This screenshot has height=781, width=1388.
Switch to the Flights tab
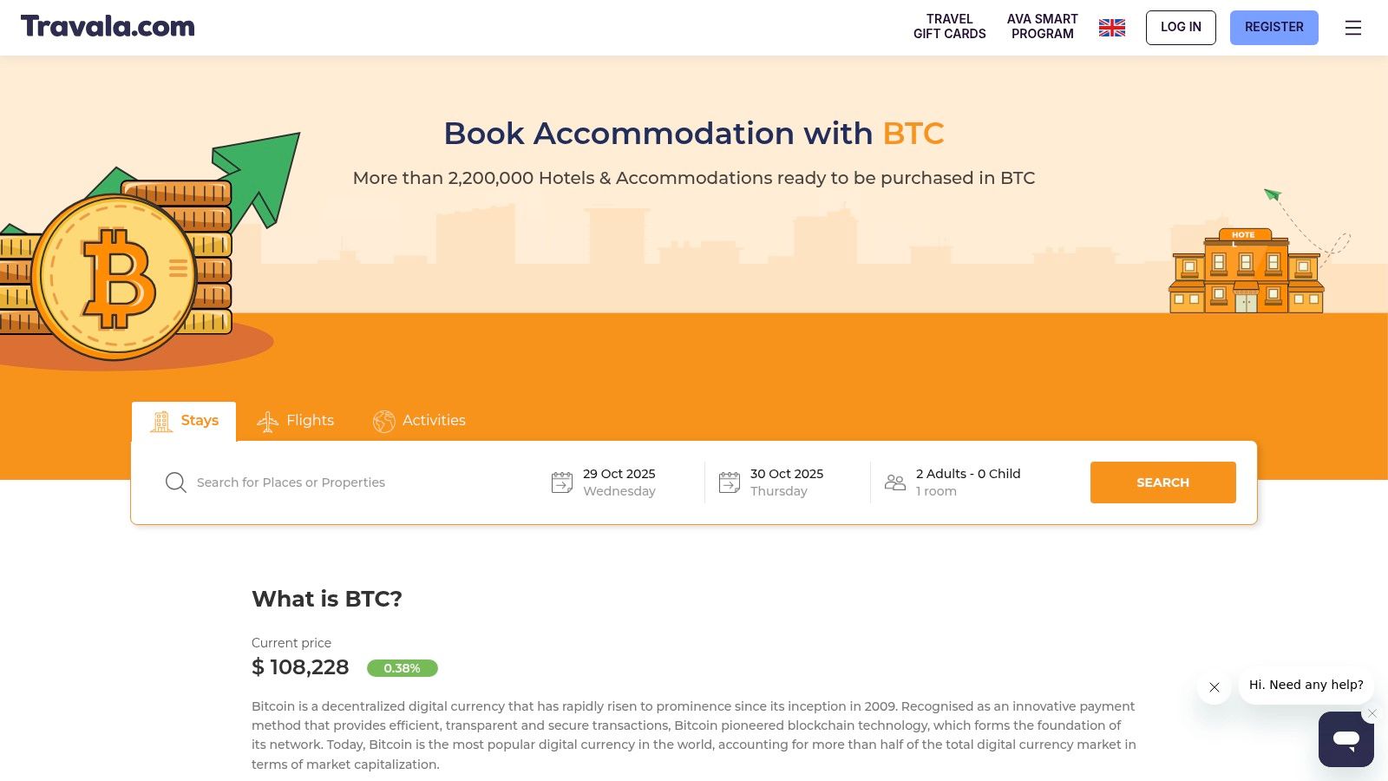pyautogui.click(x=296, y=421)
